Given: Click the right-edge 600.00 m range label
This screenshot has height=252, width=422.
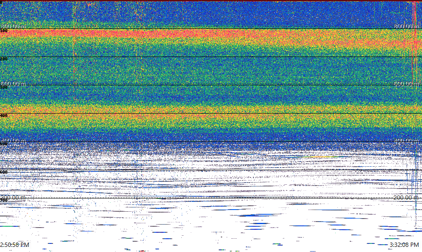Looking at the screenshot, I should pos(407,84).
